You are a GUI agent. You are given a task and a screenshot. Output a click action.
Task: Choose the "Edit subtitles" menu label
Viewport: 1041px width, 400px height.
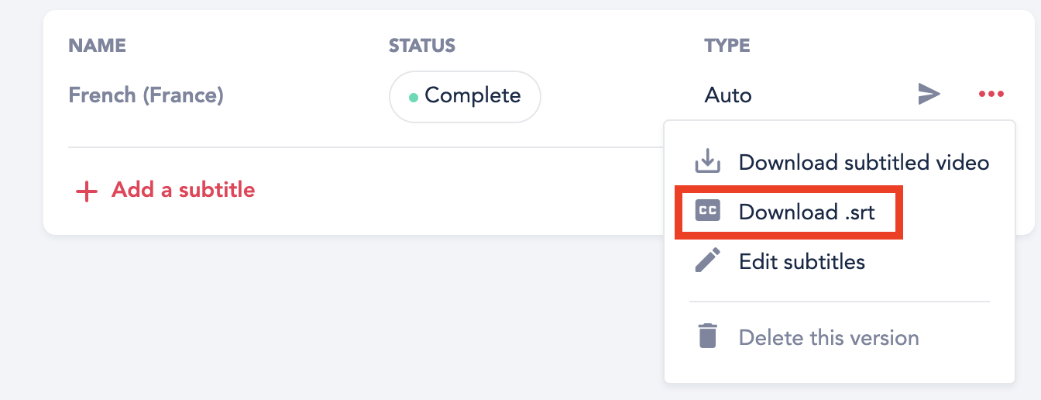802,261
